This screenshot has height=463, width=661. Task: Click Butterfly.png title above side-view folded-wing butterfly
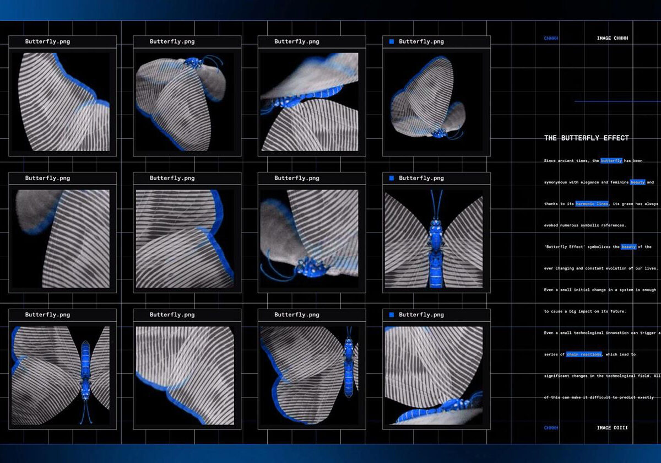coord(421,41)
